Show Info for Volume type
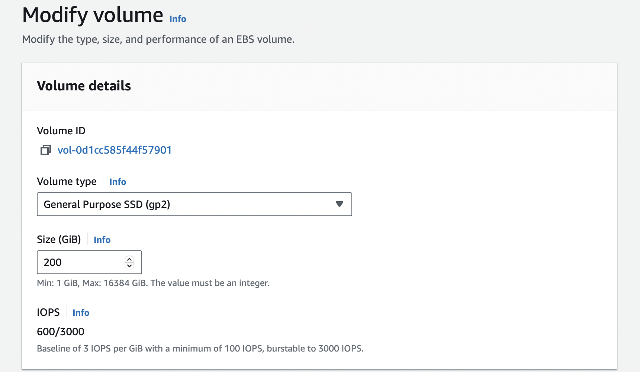Viewport: 640px width, 372px height. (x=118, y=182)
